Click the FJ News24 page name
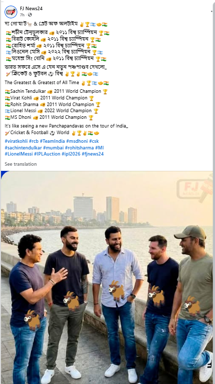This screenshot has width=215, height=384. [x=31, y=9]
